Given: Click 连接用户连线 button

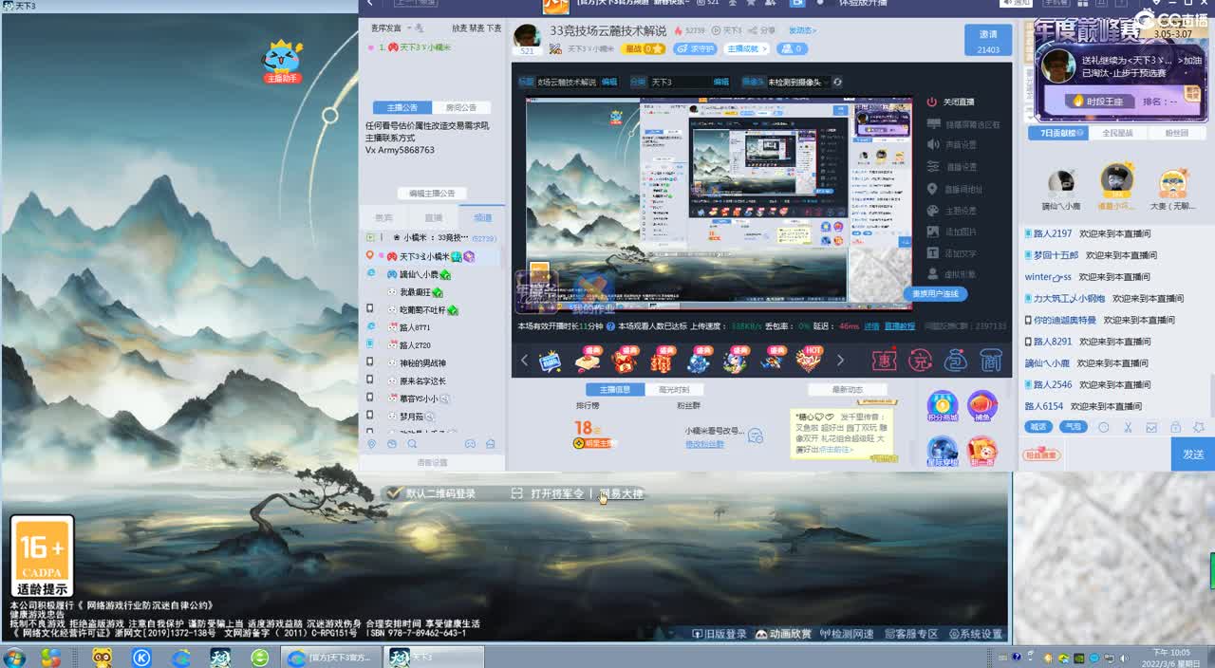Looking at the screenshot, I should click(936, 294).
